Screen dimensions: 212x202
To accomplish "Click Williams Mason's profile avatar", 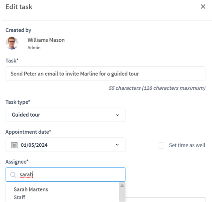I will (12, 43).
